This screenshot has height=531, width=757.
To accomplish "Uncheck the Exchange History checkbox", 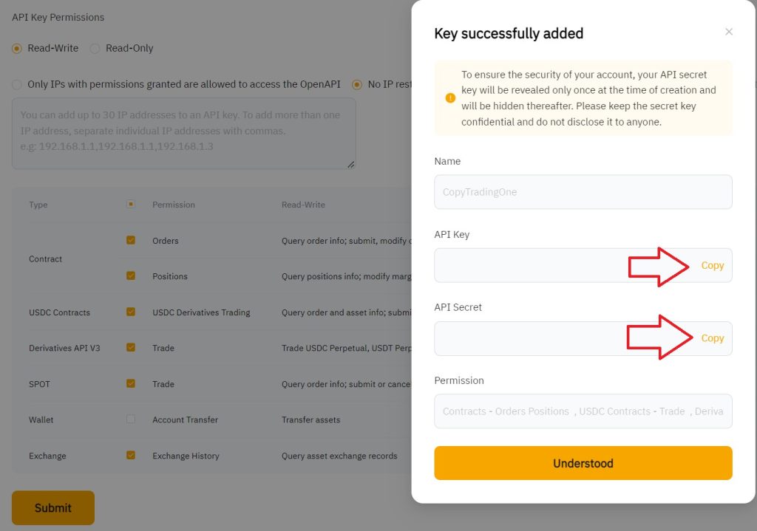I will tap(131, 455).
